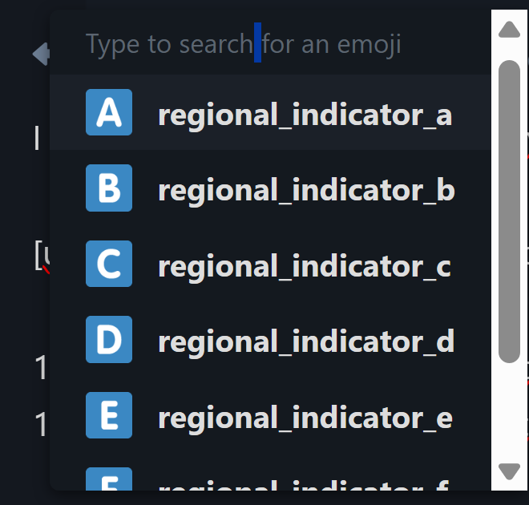Select the partially visible F emoji icon
Screen dimensions: 529x505
click(x=108, y=480)
